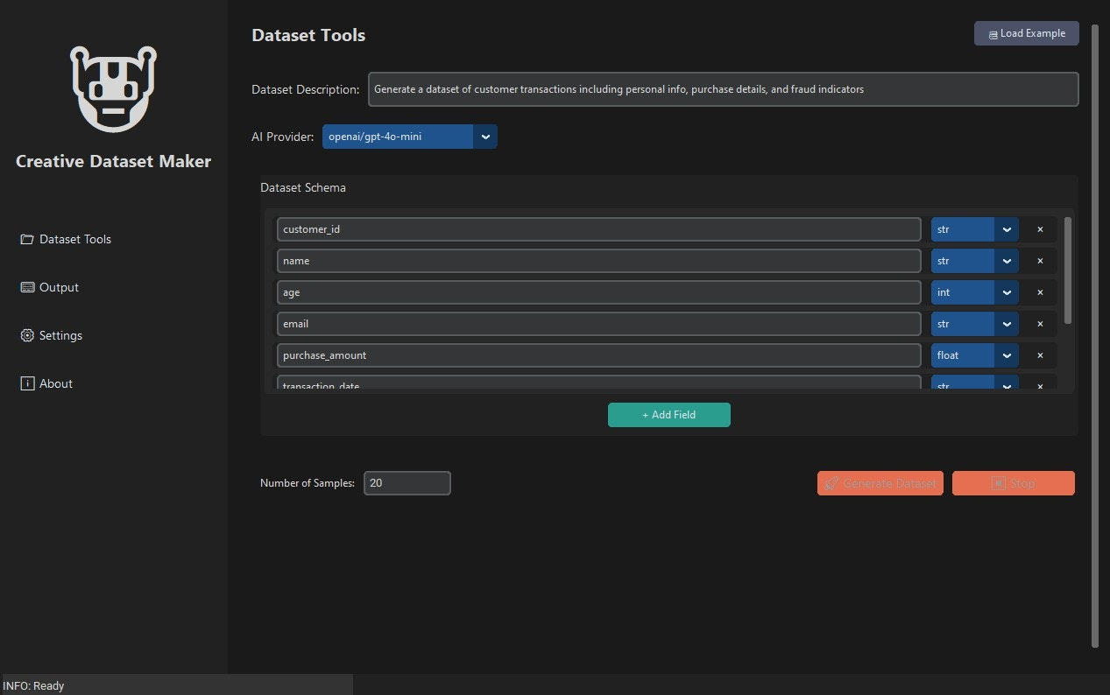
Task: Open the About info icon
Action: (x=27, y=383)
